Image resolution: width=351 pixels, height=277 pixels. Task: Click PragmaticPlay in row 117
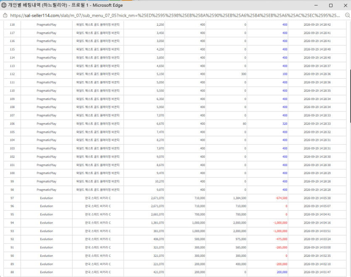click(x=46, y=33)
